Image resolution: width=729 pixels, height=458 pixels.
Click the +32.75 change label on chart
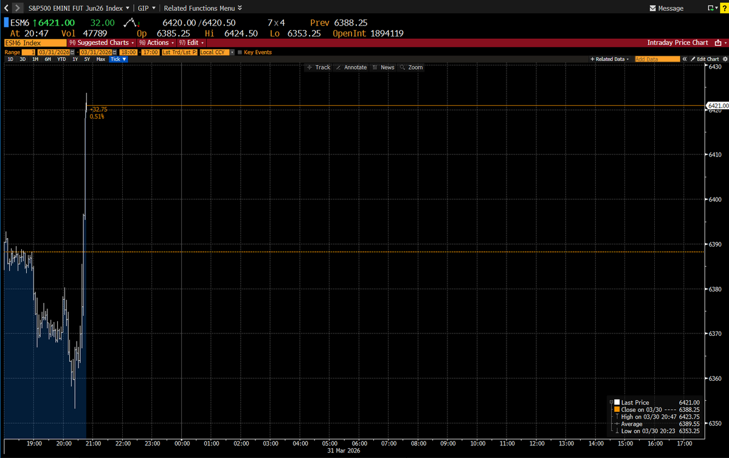[98, 109]
